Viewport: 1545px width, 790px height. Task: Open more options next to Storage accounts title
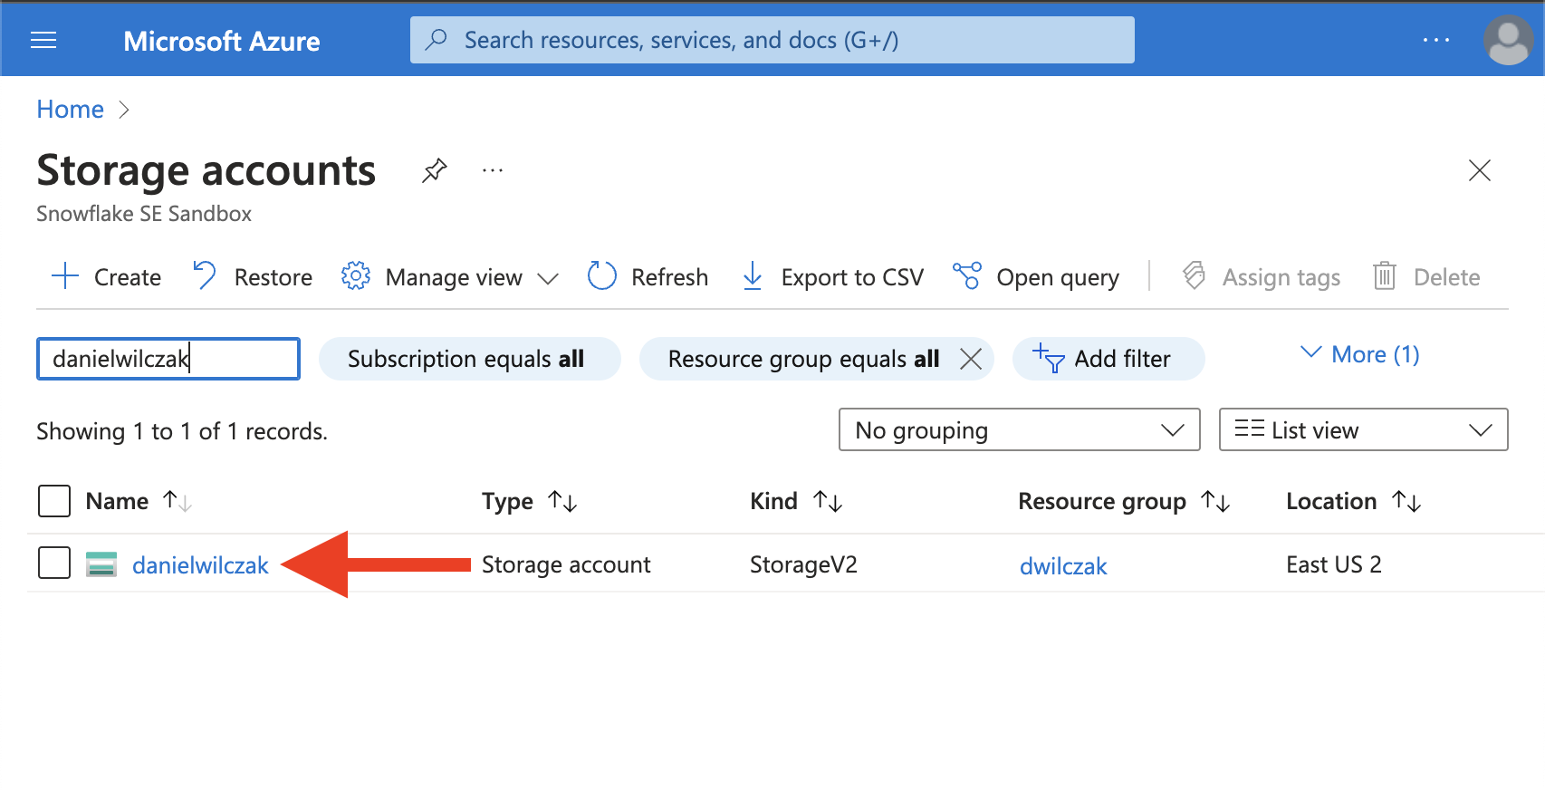point(493,170)
